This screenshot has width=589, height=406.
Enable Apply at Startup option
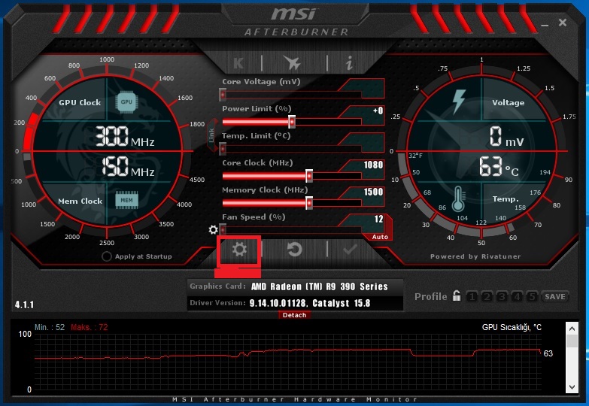tap(106, 256)
